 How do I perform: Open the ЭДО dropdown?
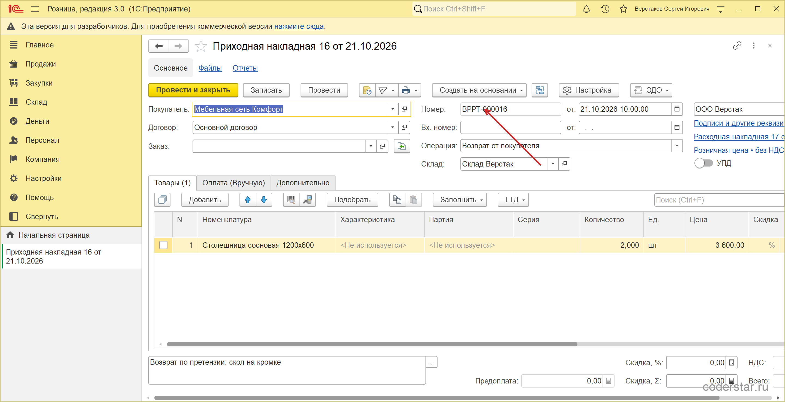pos(651,90)
